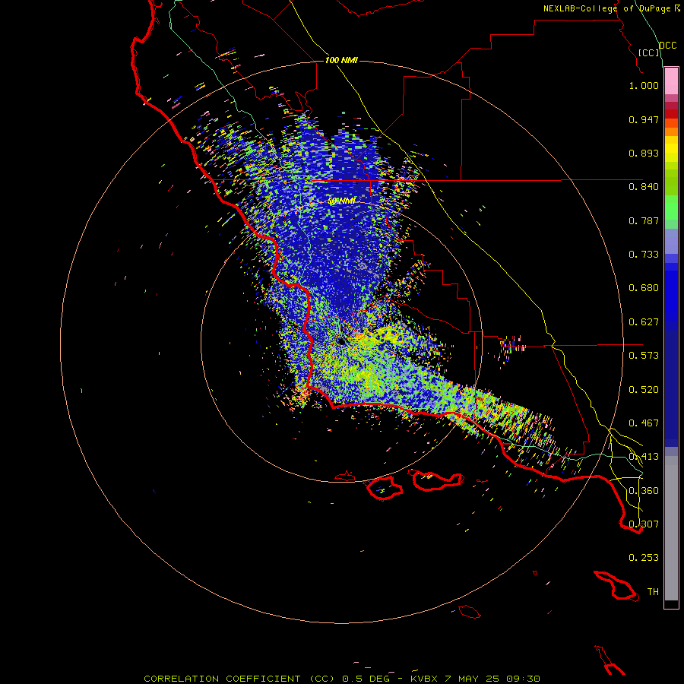Image resolution: width=684 pixels, height=684 pixels.
Task: Click the black radar site dot at the ring center
Action: tap(341, 341)
